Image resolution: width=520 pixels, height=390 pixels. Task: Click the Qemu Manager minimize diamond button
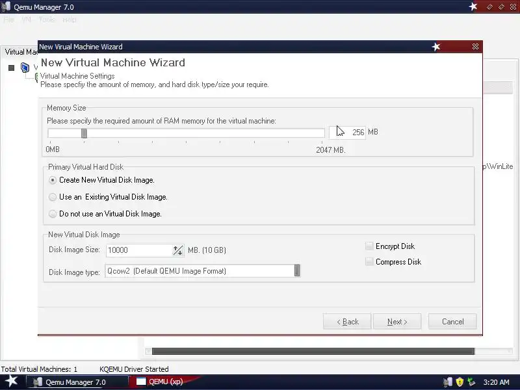pyautogui.click(x=489, y=6)
